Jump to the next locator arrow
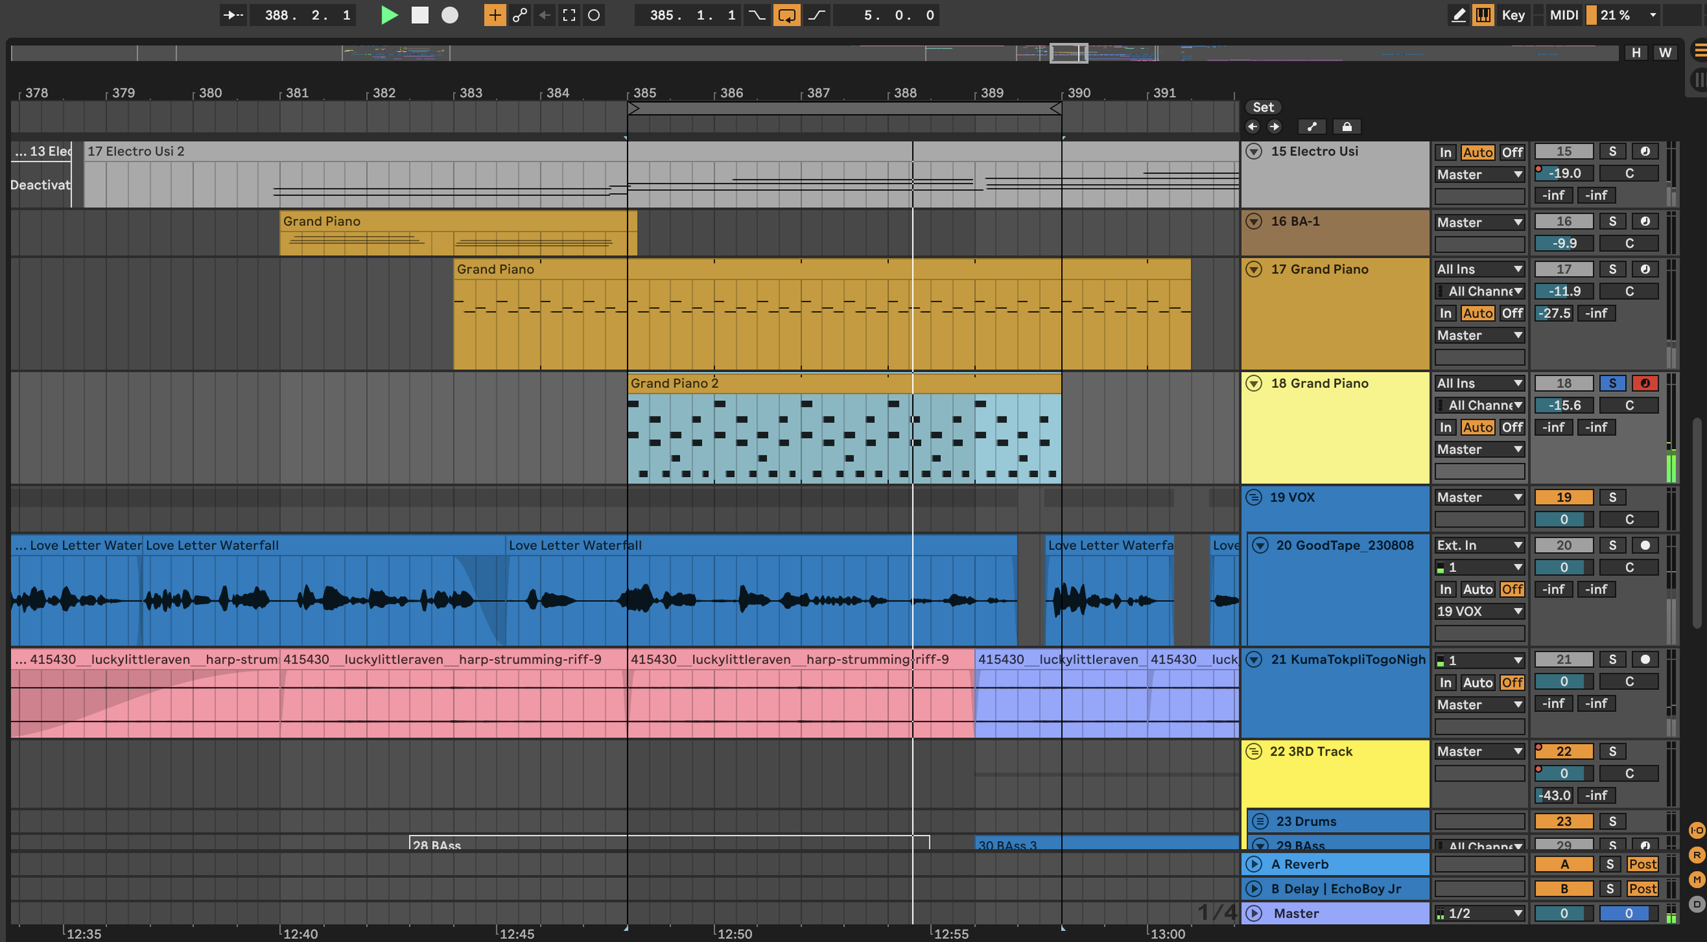Viewport: 1707px width, 942px height. pyautogui.click(x=1274, y=126)
